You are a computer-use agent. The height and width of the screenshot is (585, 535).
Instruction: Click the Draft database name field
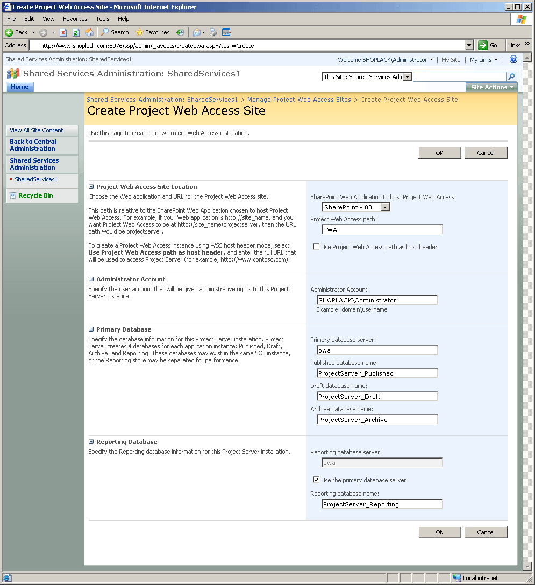click(x=377, y=396)
